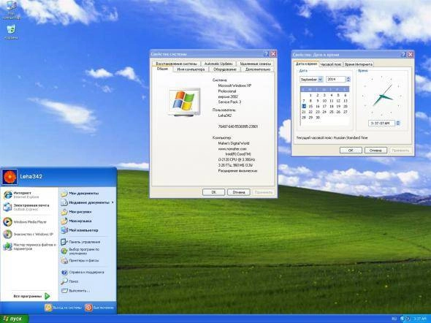Decrease the year with the down arrow
Viewport: 431px width, 323px height.
[348, 81]
